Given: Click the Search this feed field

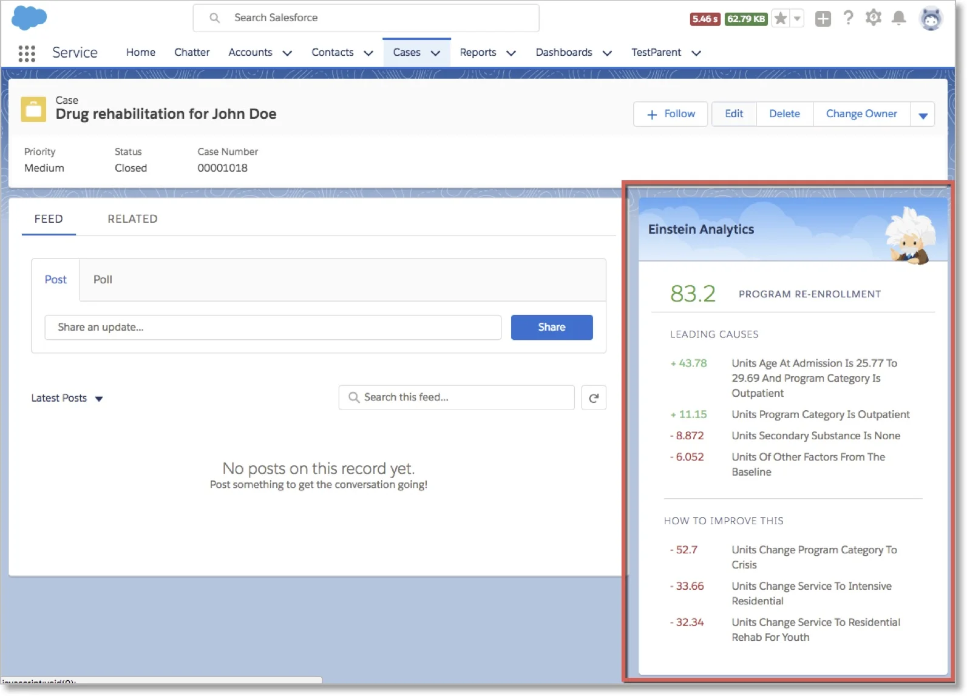Looking at the screenshot, I should pyautogui.click(x=456, y=398).
